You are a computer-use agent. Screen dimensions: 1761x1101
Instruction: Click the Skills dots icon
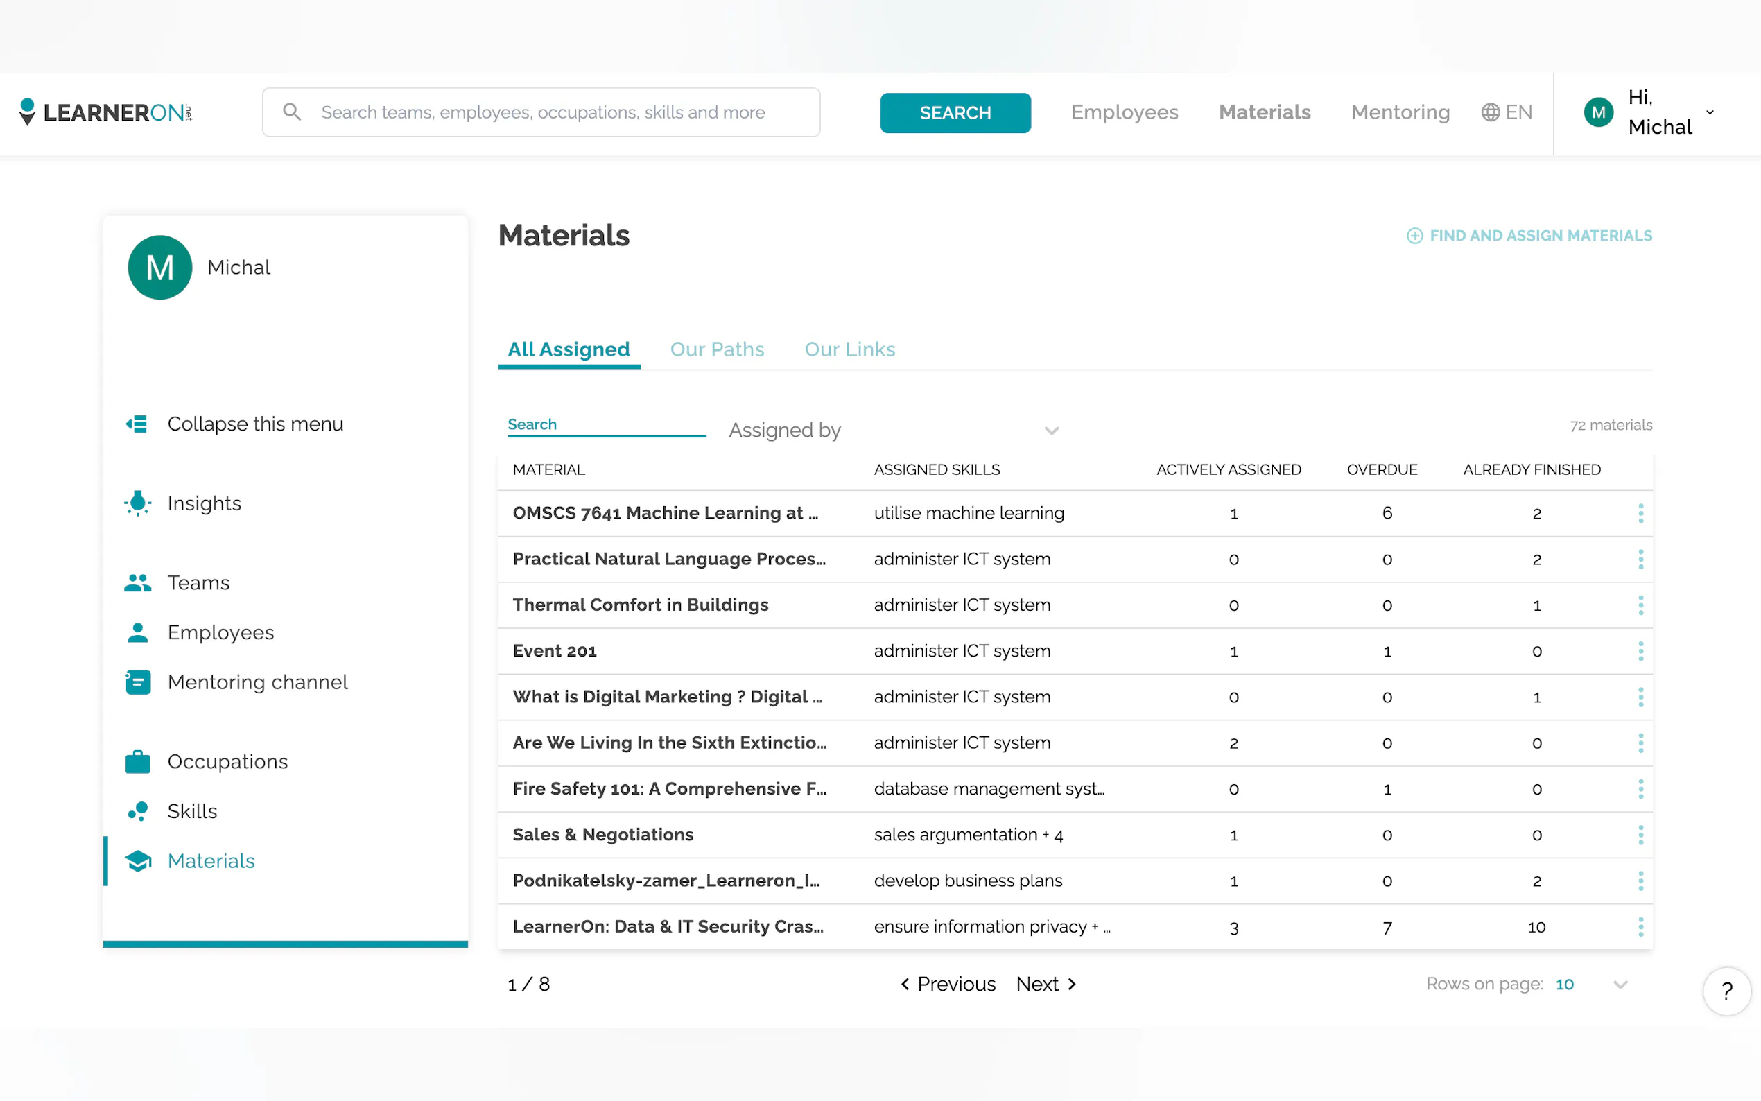click(137, 811)
